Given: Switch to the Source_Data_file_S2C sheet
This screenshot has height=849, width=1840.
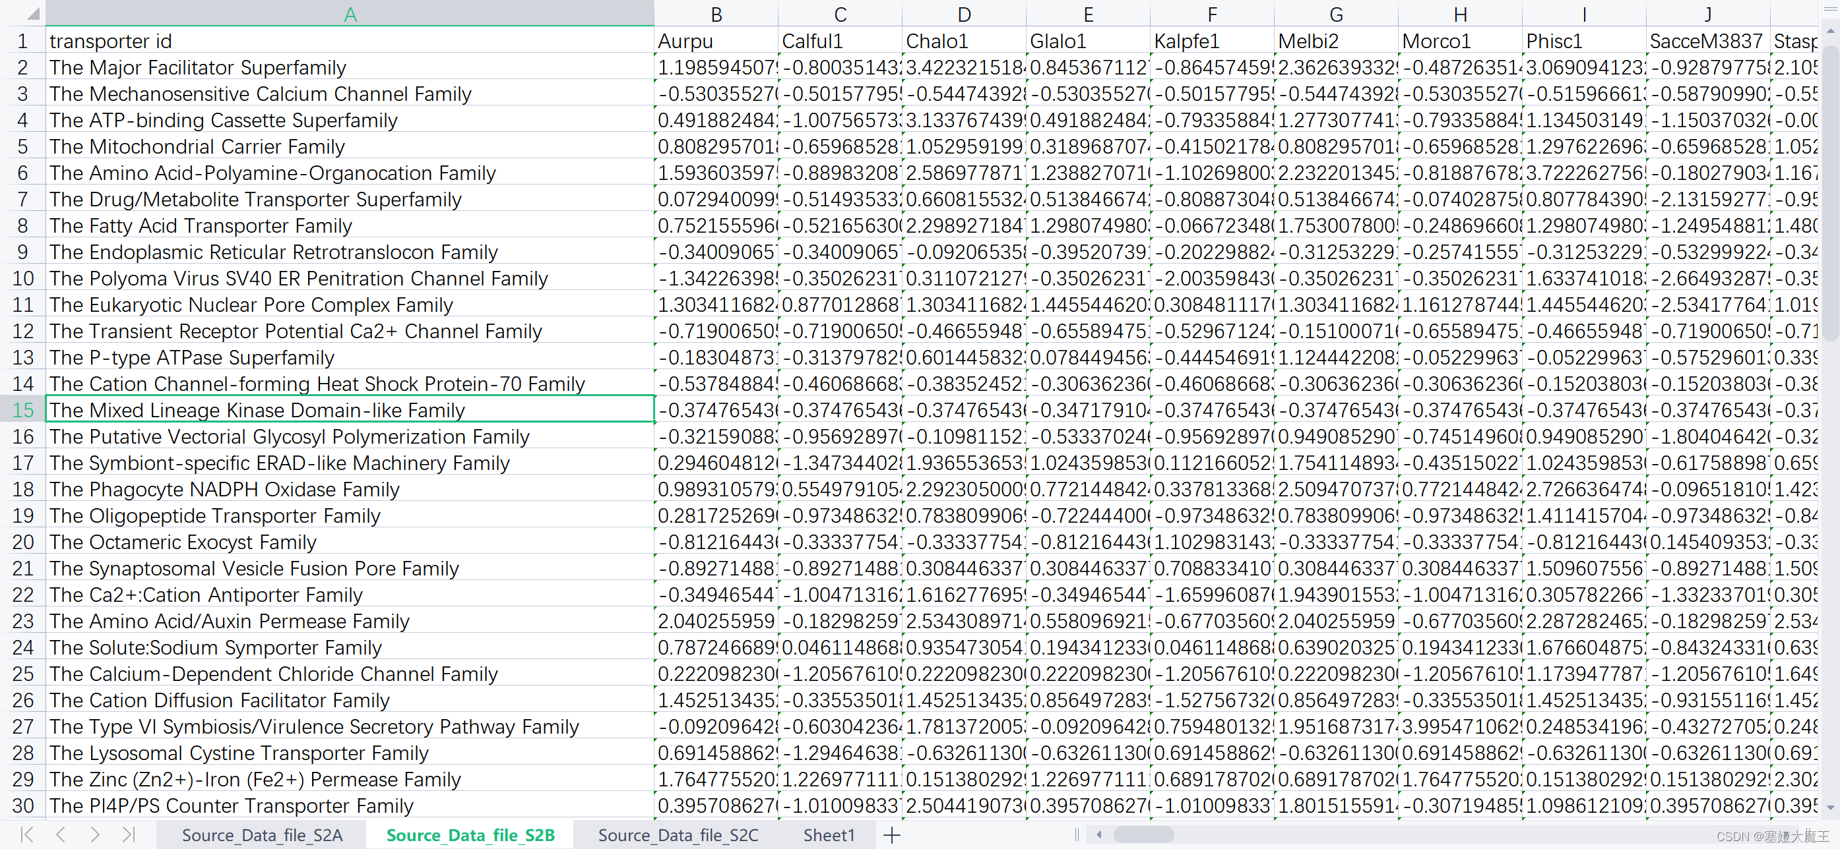Looking at the screenshot, I should tap(677, 834).
